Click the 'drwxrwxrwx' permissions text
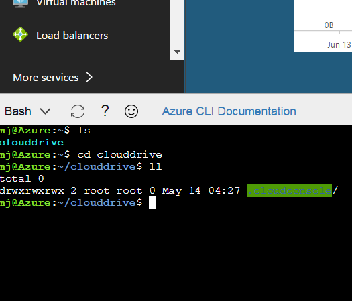Image resolution: width=352 pixels, height=301 pixels. click(x=32, y=191)
